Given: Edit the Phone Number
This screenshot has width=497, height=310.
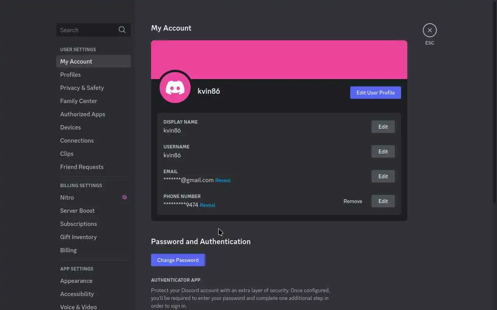Looking at the screenshot, I should click(x=383, y=201).
